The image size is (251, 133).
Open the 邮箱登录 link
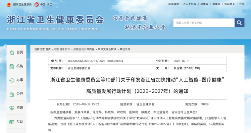(x=230, y=4)
